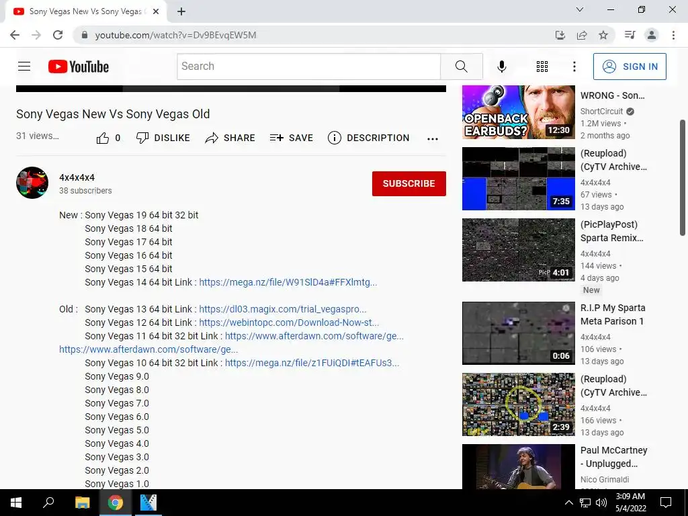Open R.I.P My Sparta Meta Parison title
This screenshot has height=516, width=688.
(x=613, y=314)
